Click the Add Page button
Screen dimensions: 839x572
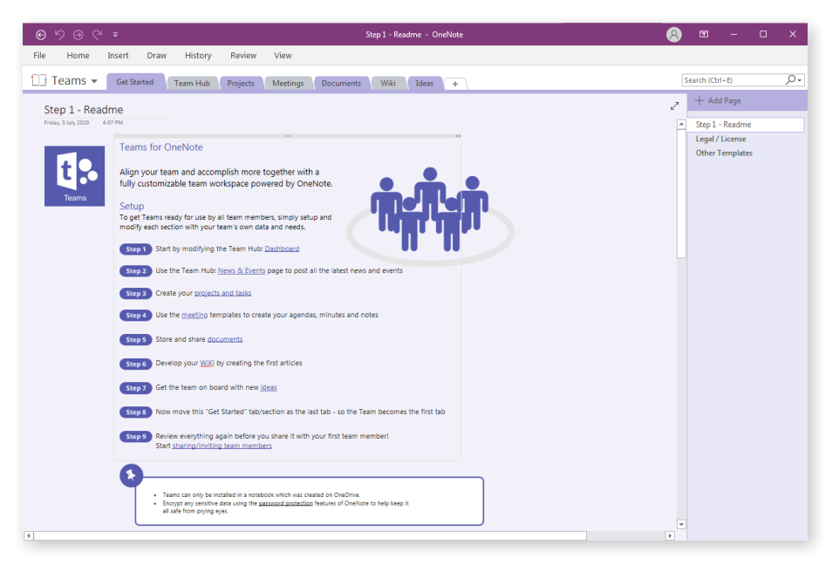tap(718, 100)
